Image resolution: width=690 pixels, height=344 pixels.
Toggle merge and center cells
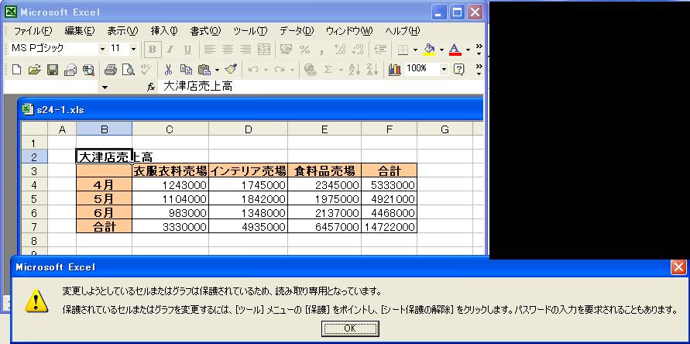point(263,50)
